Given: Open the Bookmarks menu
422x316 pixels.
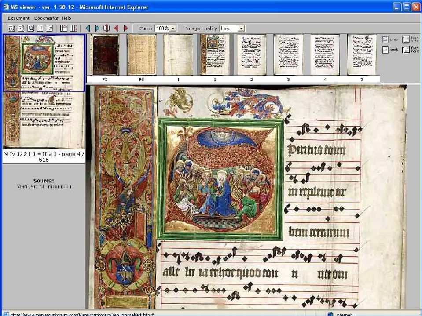Looking at the screenshot, I should [46, 18].
